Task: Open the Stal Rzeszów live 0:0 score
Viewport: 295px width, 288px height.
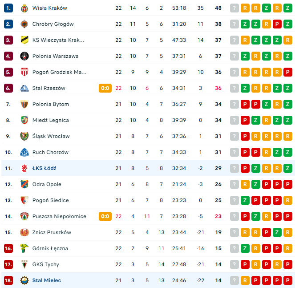Action: 105,88
